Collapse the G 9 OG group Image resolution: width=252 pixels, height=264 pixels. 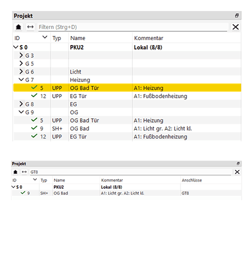(x=21, y=112)
